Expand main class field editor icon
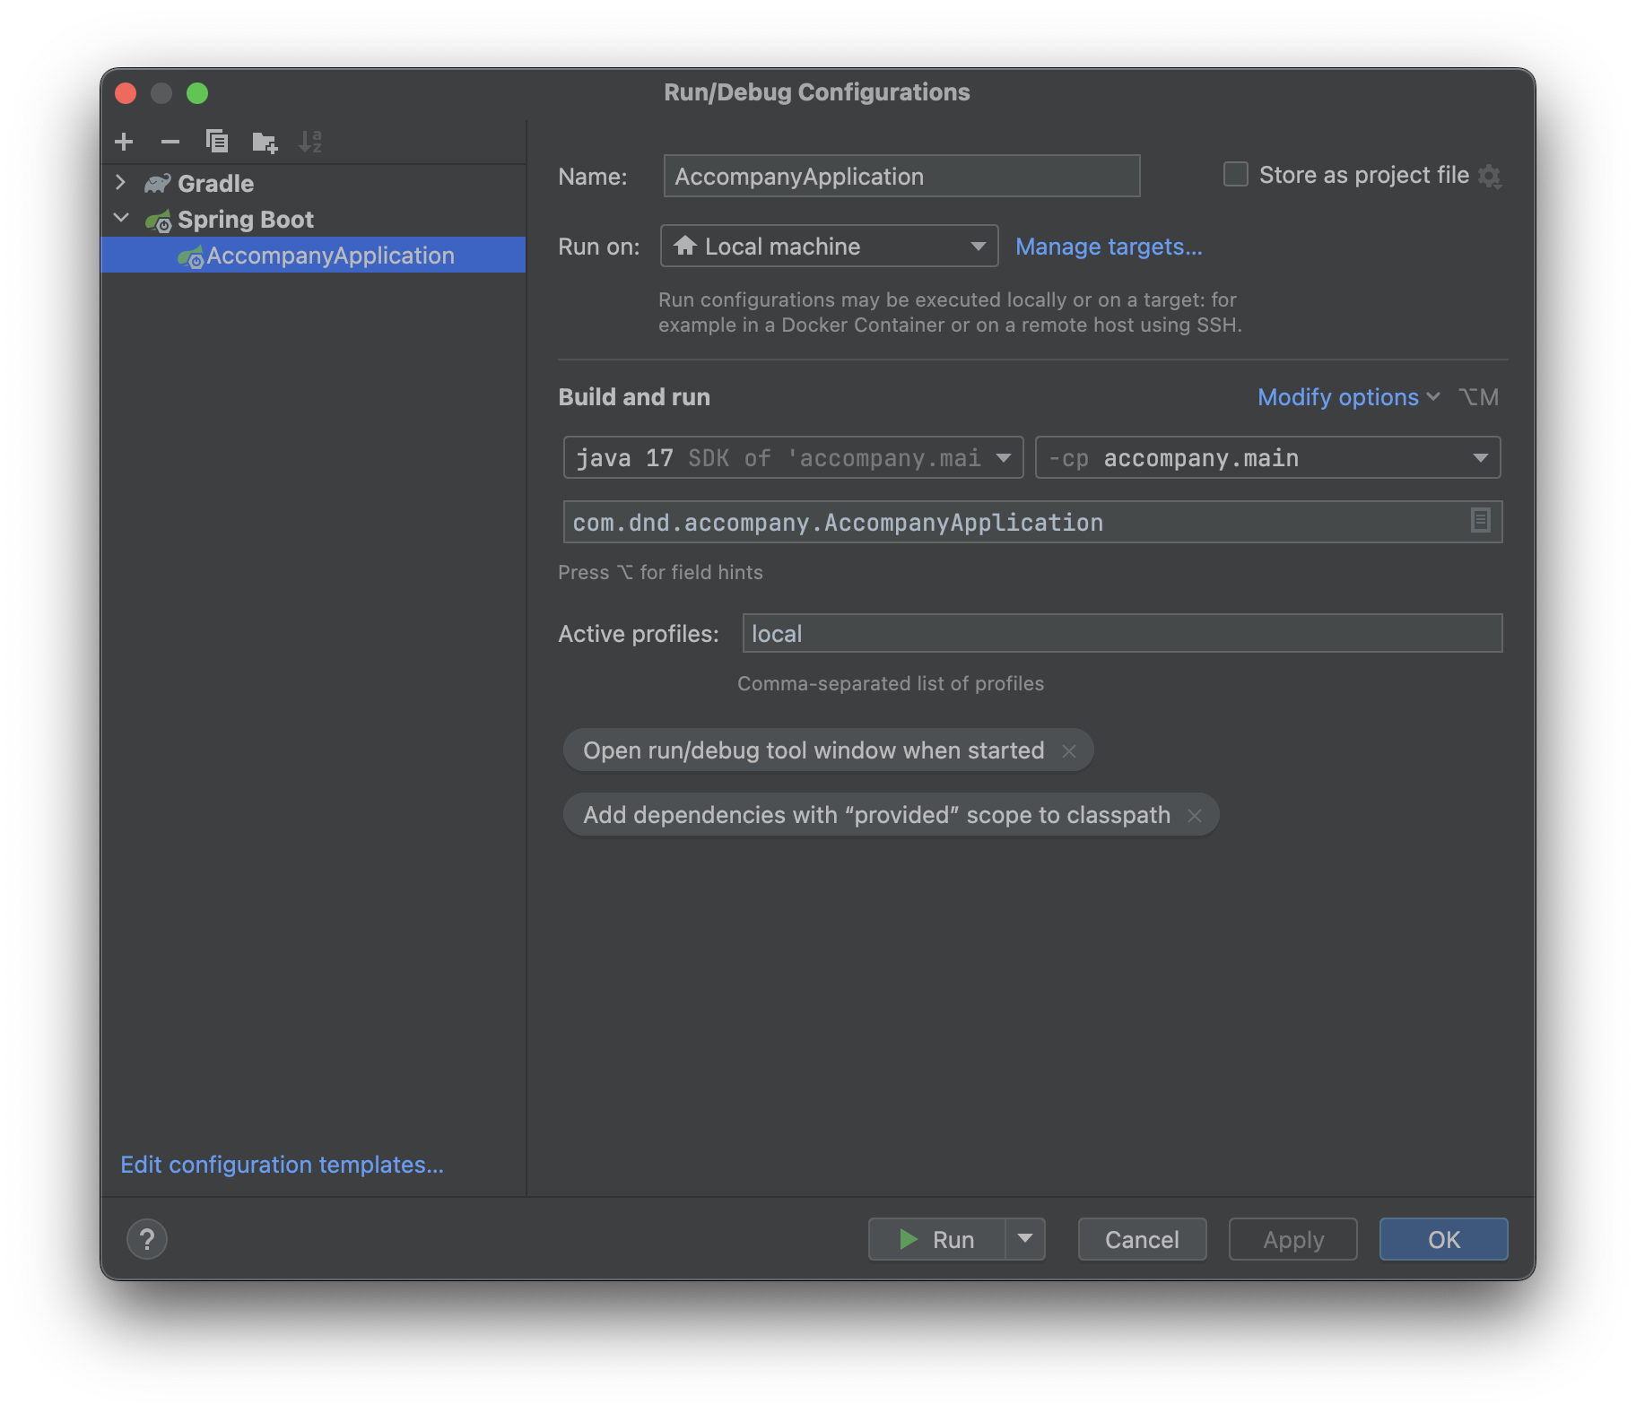1636x1413 pixels. click(x=1480, y=520)
